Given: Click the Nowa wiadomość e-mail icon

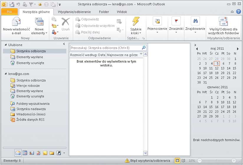Looking at the screenshot, I should coord(16,22).
